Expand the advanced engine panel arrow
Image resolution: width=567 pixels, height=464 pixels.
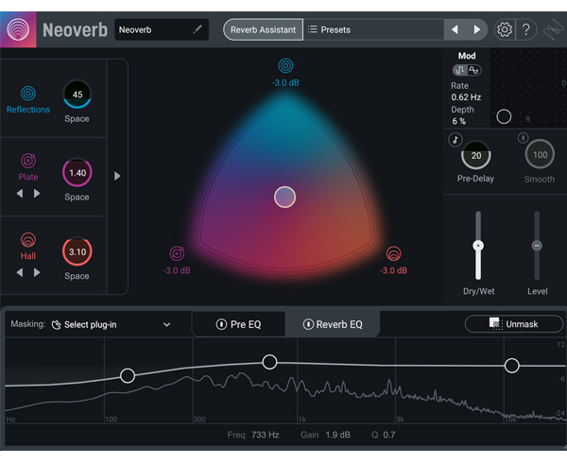[x=117, y=176]
